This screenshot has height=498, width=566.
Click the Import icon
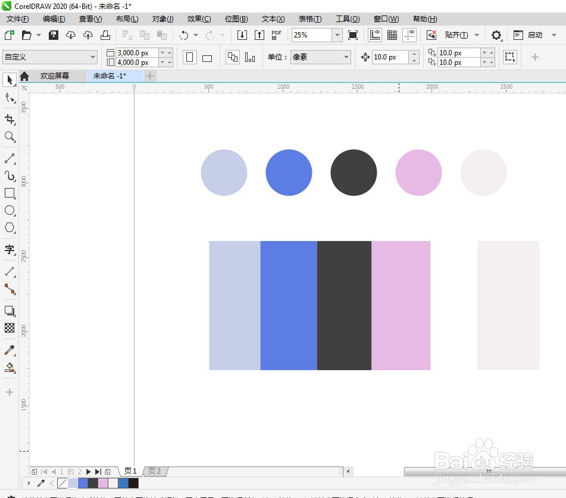click(x=242, y=35)
